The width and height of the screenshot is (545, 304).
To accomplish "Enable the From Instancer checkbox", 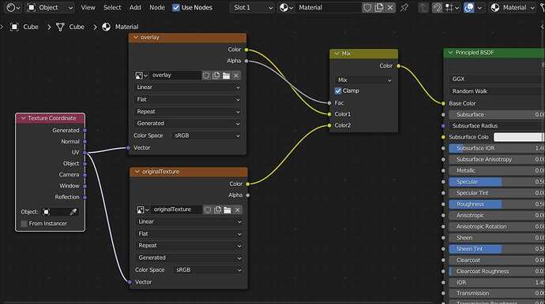I will (x=24, y=224).
